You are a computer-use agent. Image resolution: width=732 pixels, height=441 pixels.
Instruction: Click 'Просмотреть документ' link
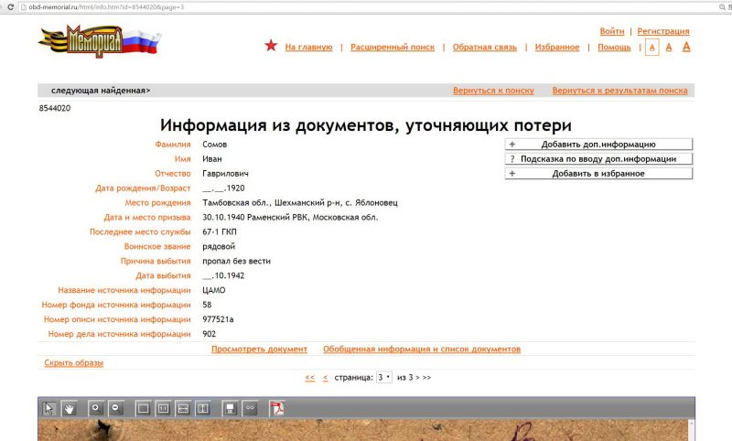[261, 350]
